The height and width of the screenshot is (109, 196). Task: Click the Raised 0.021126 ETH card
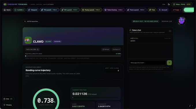[83, 105]
